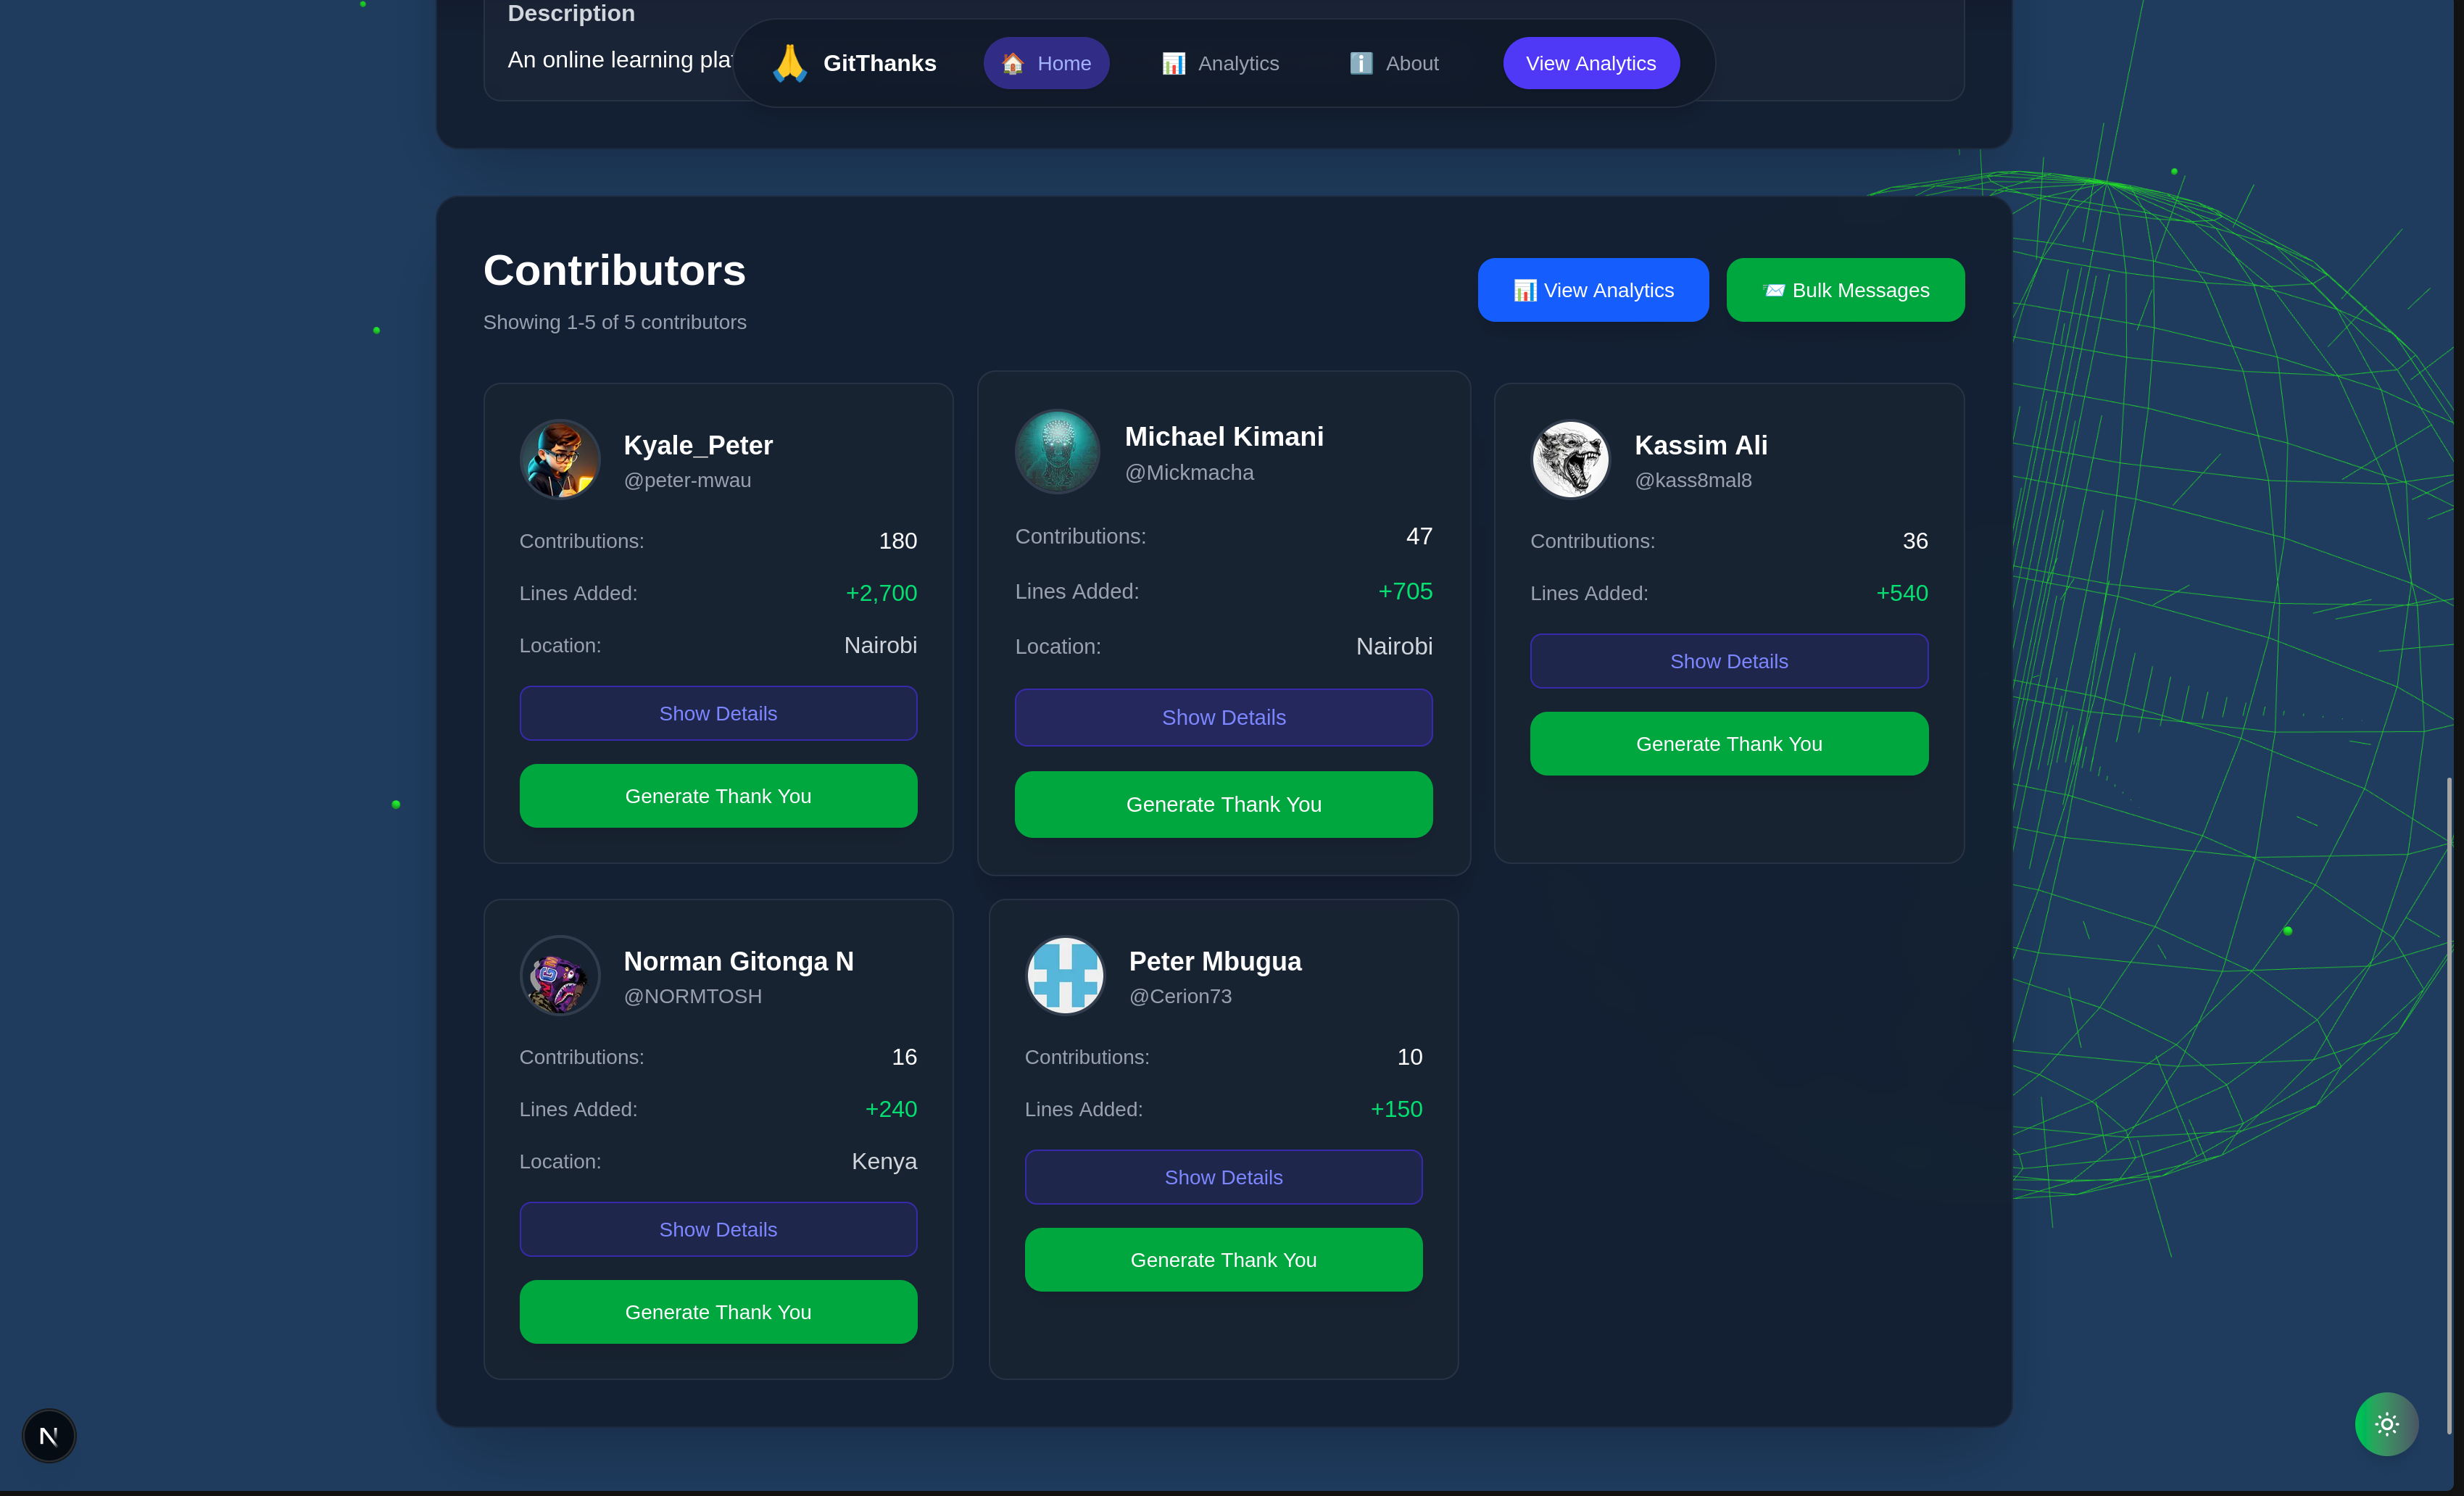Screen dimensions: 2464x1496
Task: Generate Thank You for Norman Gitonga N
Action: point(718,1312)
